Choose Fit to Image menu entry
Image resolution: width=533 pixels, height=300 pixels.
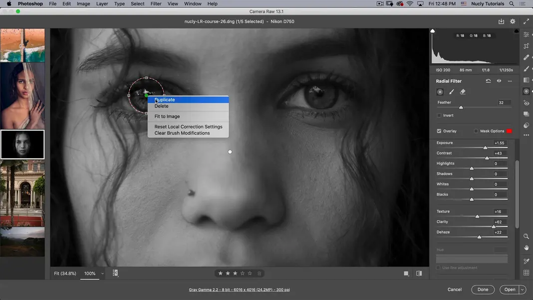(188, 116)
